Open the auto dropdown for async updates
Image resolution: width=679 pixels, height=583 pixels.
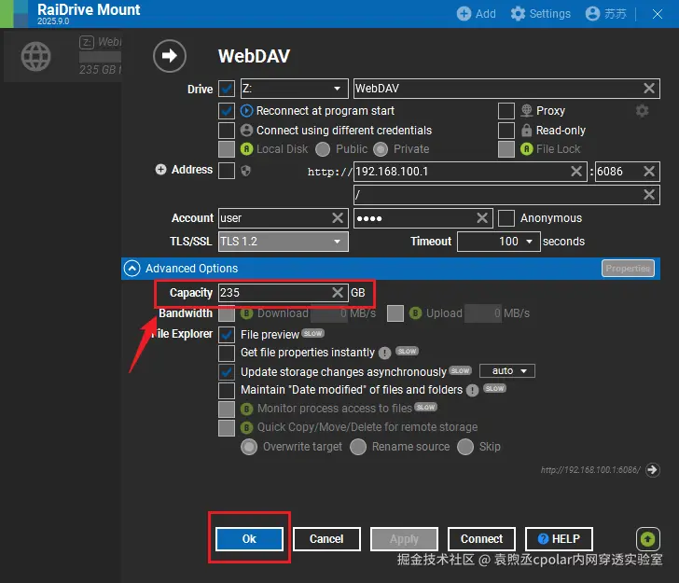click(507, 371)
